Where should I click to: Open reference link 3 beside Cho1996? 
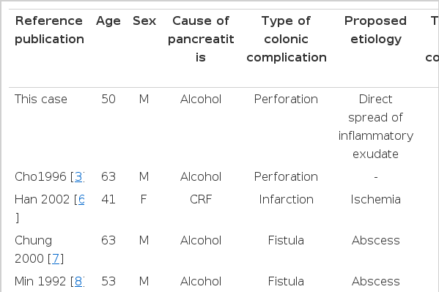coord(79,177)
